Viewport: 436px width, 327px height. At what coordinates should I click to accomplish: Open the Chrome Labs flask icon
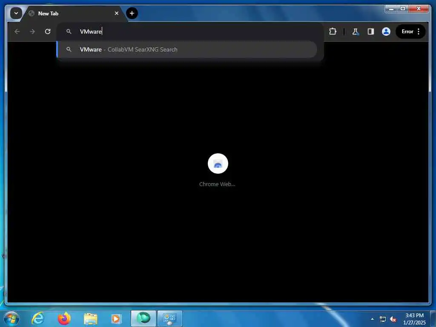pos(355,32)
